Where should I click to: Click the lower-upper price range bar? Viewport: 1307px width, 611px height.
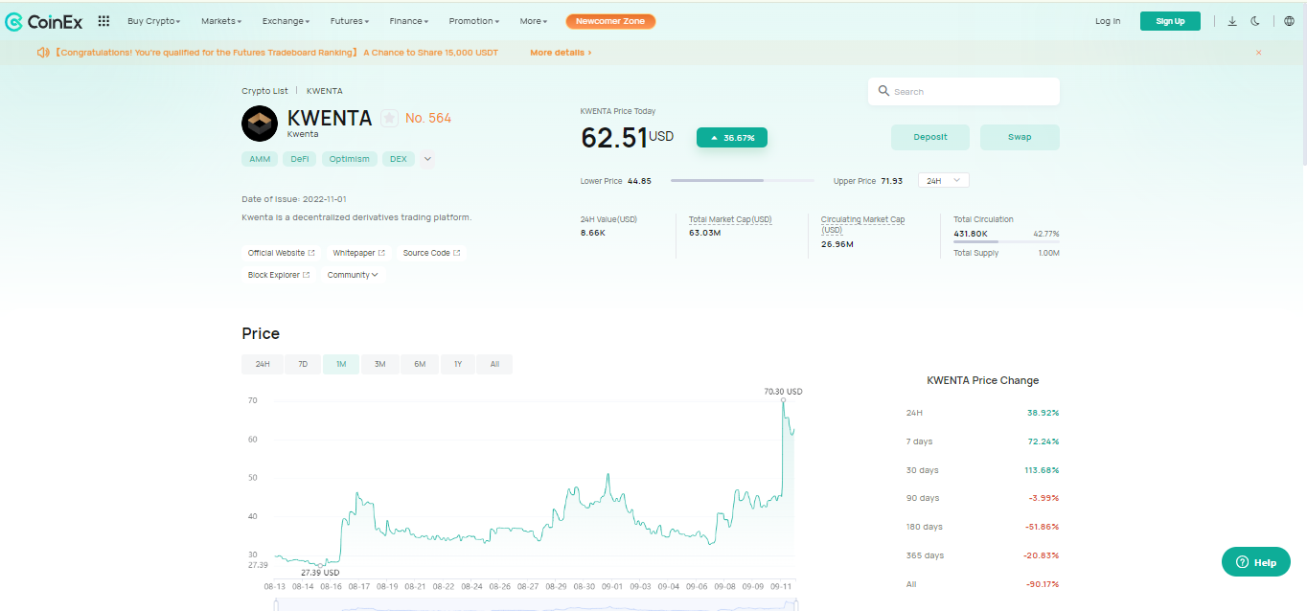[742, 180]
